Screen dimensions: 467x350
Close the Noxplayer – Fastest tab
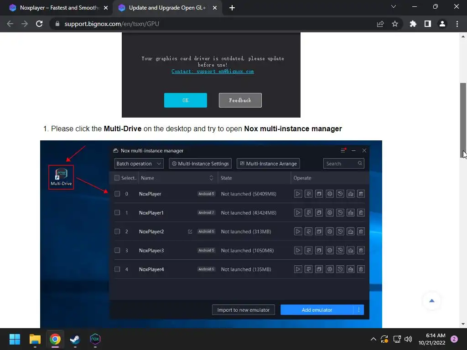106,8
